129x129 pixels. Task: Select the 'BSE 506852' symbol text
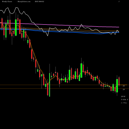[x=39, y=2]
